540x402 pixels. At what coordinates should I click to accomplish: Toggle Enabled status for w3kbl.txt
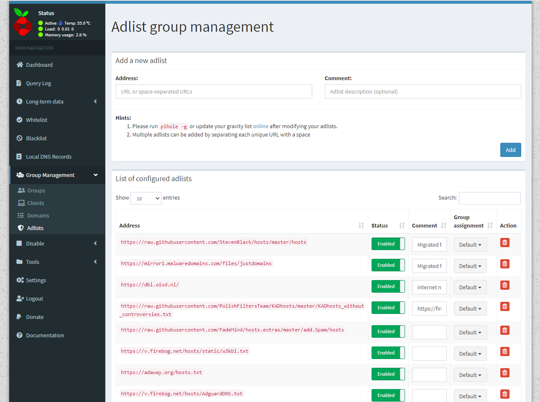point(388,353)
